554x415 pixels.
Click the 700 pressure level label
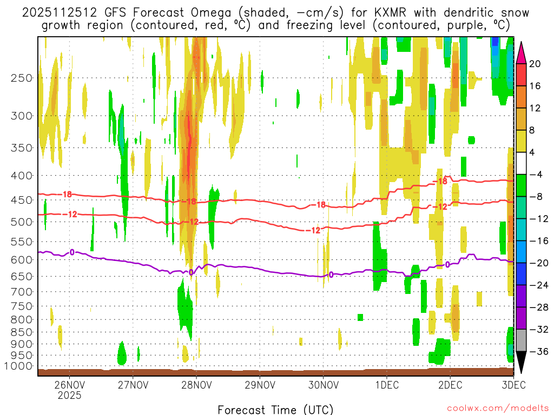pyautogui.click(x=22, y=292)
